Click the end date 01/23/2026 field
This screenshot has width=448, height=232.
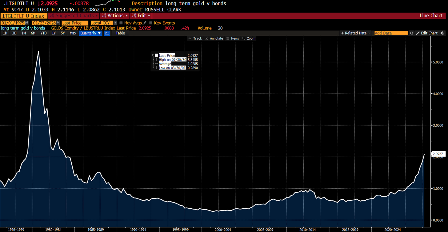[x=44, y=23]
